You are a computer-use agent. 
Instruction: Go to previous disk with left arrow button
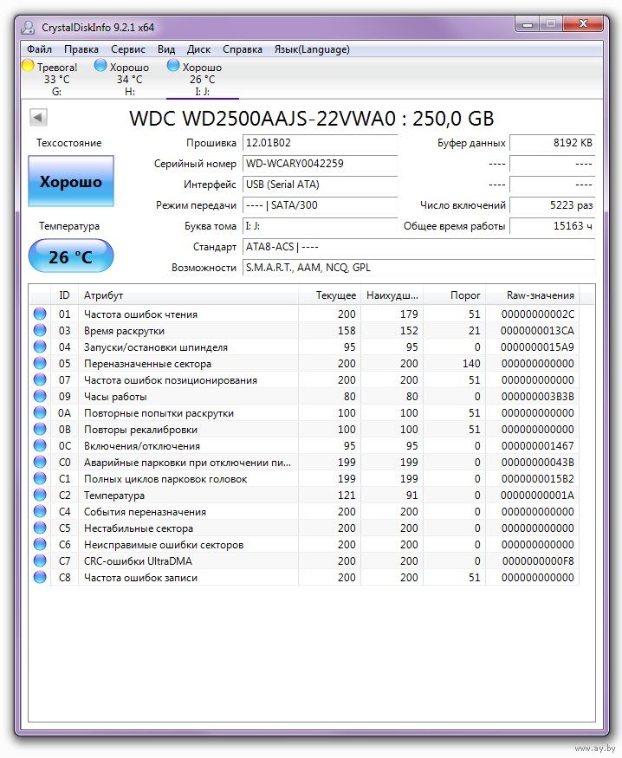click(38, 117)
